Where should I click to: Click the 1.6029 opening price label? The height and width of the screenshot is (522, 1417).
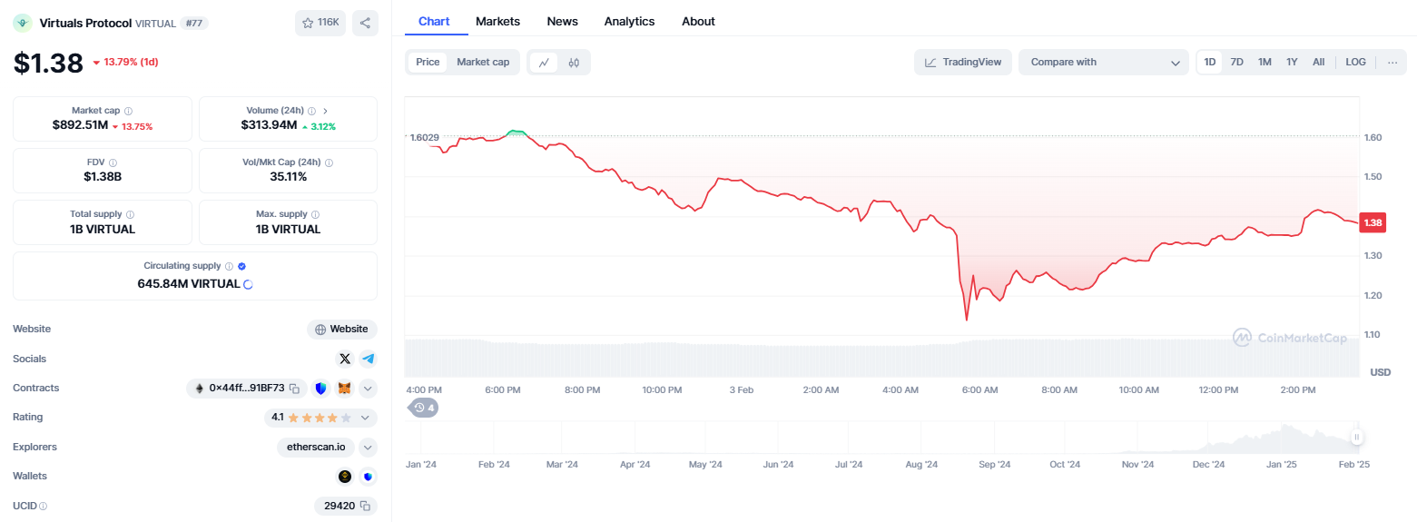(425, 137)
